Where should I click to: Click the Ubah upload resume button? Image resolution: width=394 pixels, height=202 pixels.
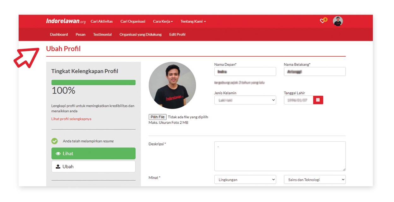coord(93,167)
